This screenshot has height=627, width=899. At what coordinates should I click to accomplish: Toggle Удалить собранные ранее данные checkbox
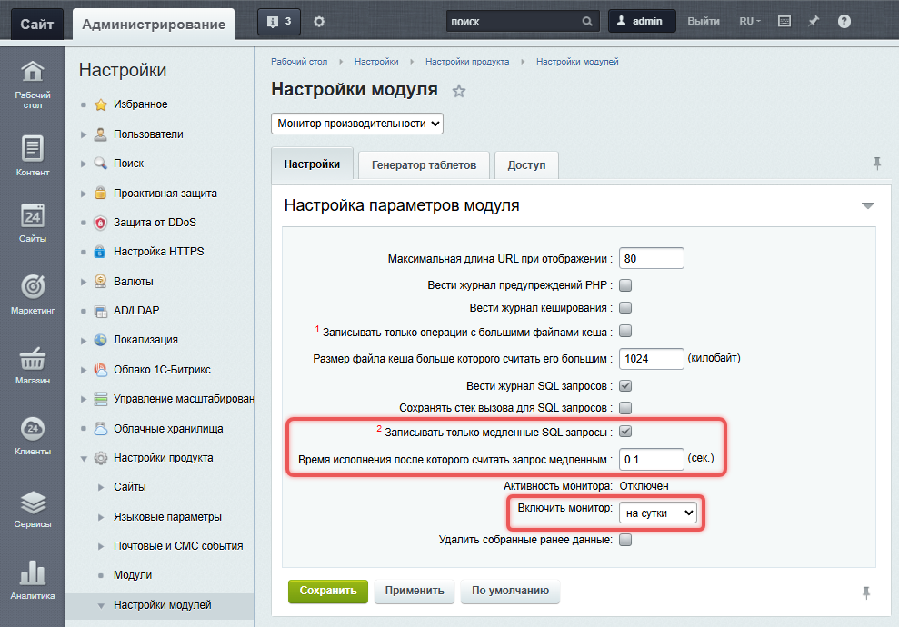[x=625, y=540]
